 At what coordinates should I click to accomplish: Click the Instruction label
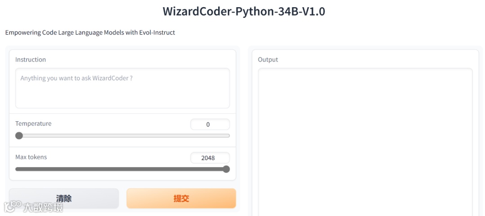31,59
